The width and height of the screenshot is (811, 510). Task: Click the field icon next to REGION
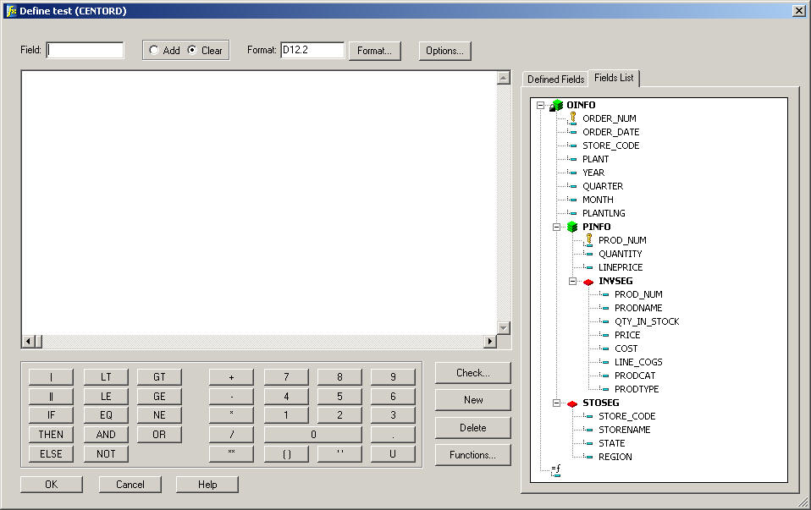click(588, 457)
